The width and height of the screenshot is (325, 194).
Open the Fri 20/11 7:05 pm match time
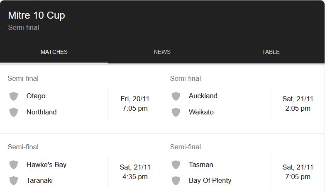[135, 104]
